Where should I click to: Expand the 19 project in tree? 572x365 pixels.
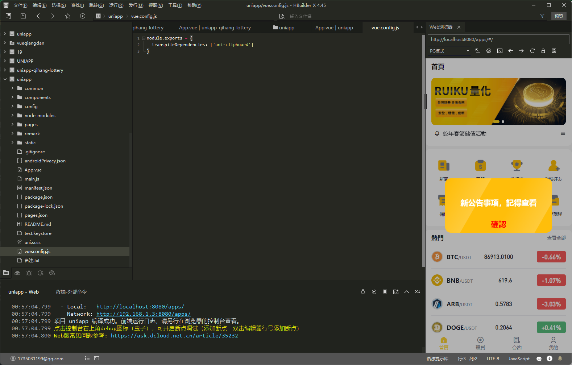coord(5,52)
